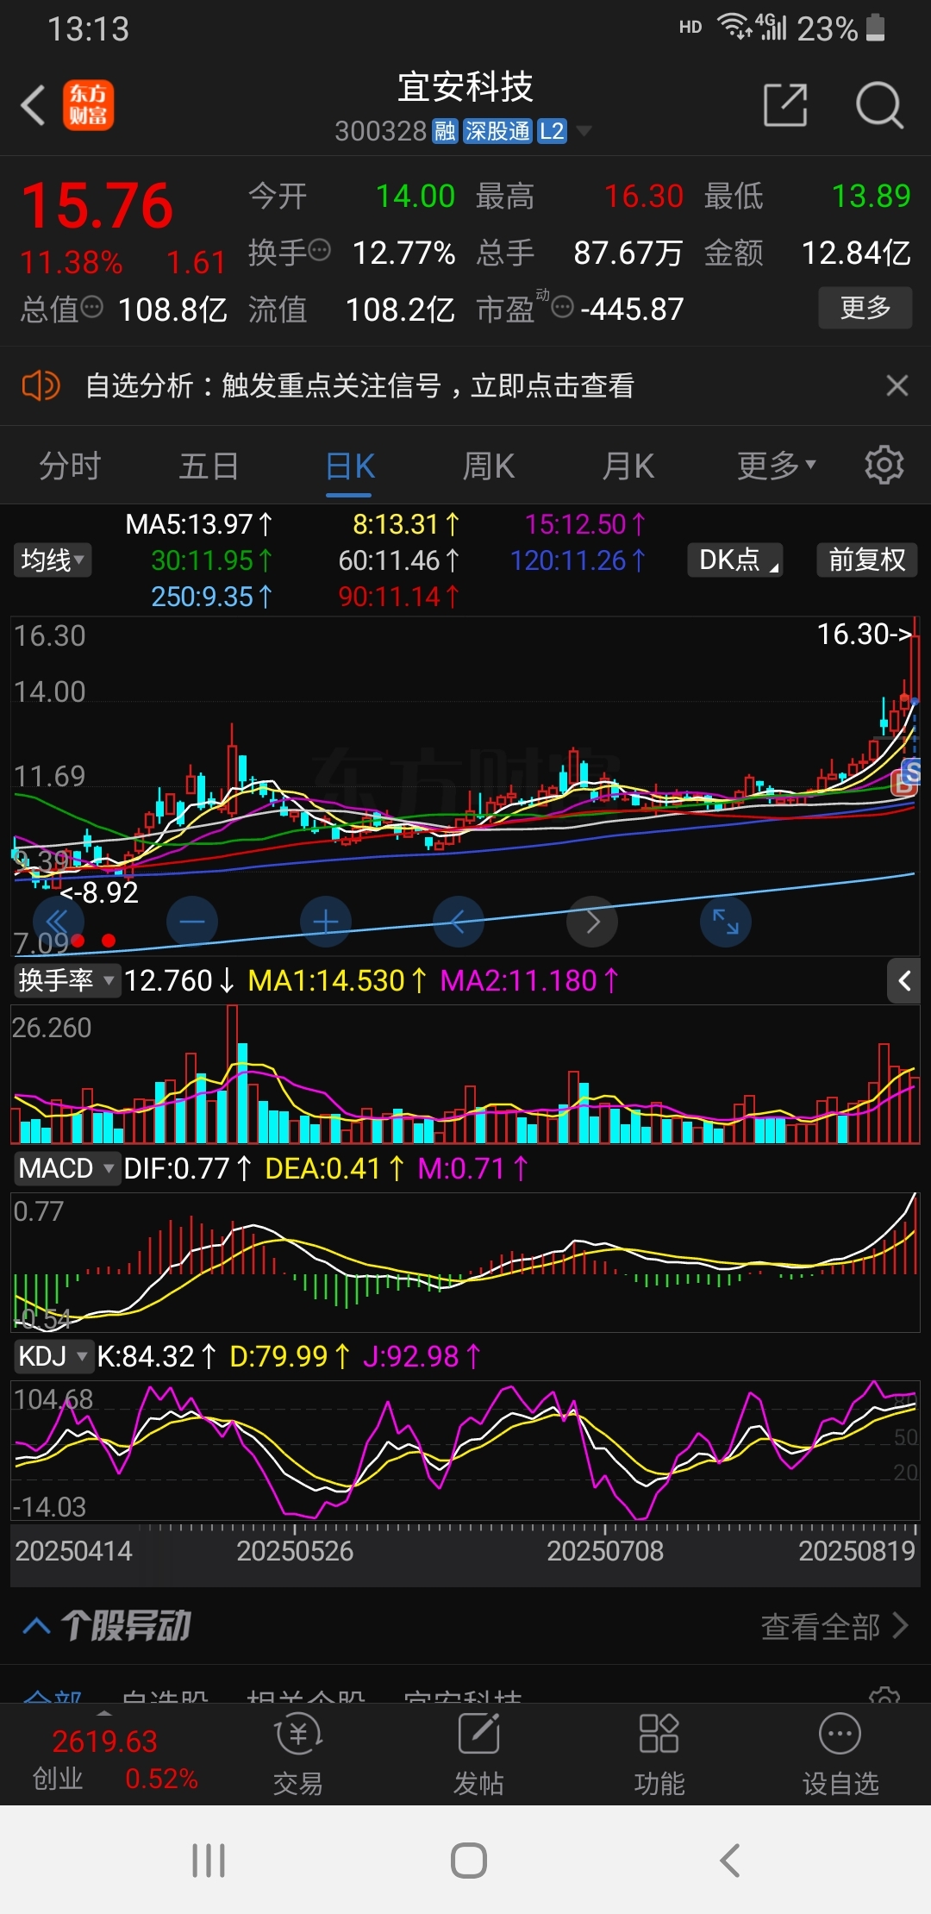Open the 均线 indicator dropdown
Image resolution: width=931 pixels, height=1914 pixels.
53,560
